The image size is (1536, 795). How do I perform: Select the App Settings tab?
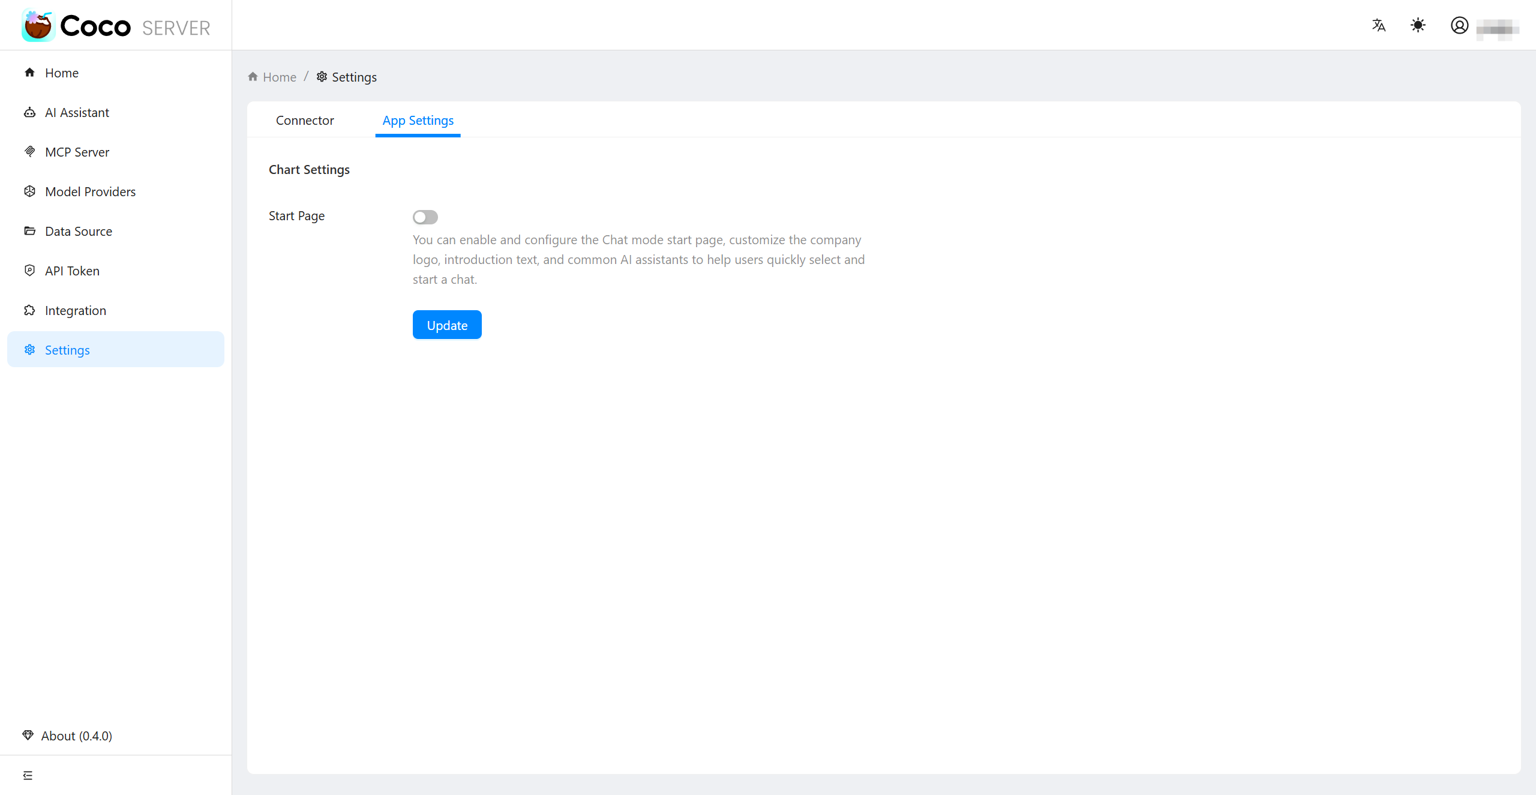[418, 121]
